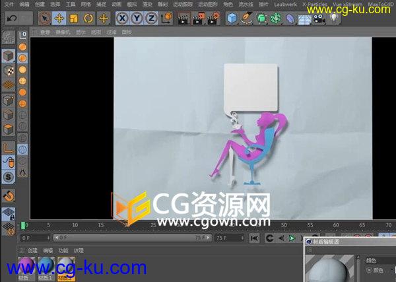Open viewport 摄像机 (Cameras) menu

[63, 32]
